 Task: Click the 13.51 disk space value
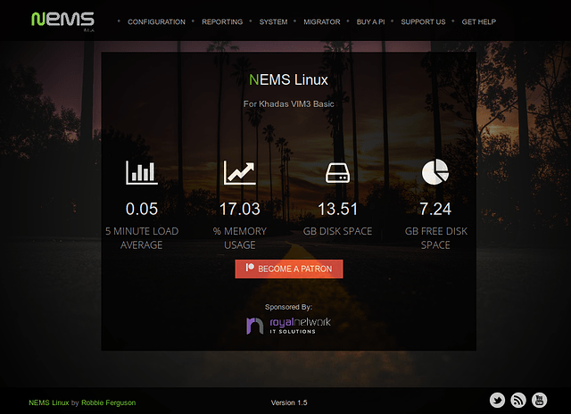(337, 209)
